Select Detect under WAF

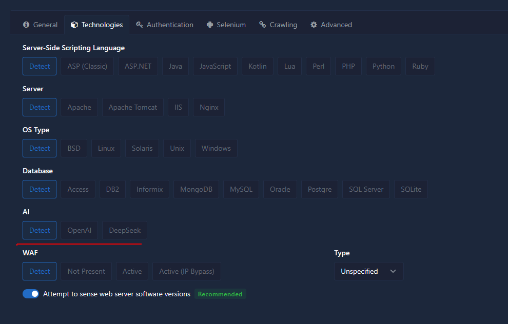40,271
